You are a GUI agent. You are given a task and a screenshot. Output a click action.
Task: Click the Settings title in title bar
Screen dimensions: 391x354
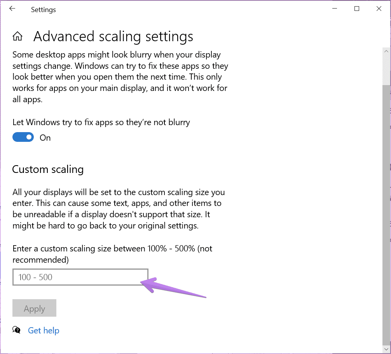coord(44,10)
